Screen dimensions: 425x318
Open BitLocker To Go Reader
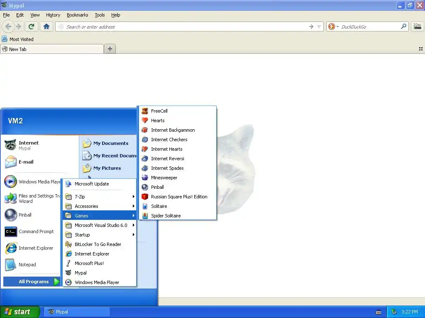pyautogui.click(x=100, y=244)
